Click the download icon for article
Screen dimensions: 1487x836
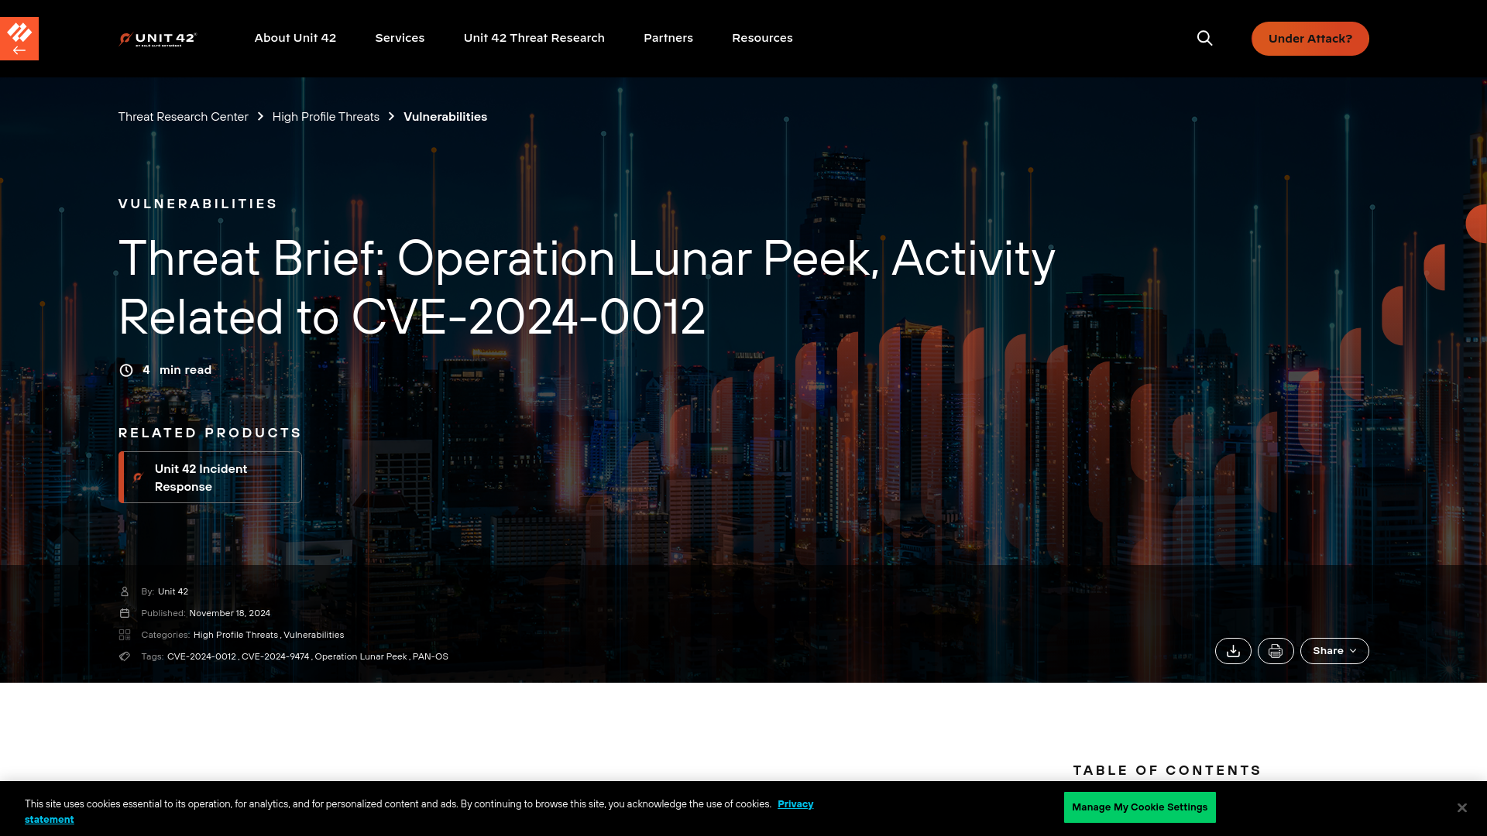1233,650
